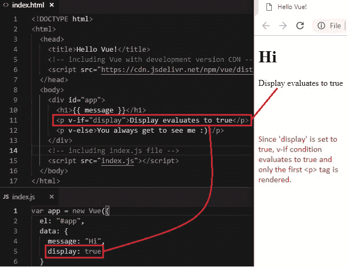348x267 pixels.
Task: Focus the browser address bar showing File
Action: coord(330,26)
